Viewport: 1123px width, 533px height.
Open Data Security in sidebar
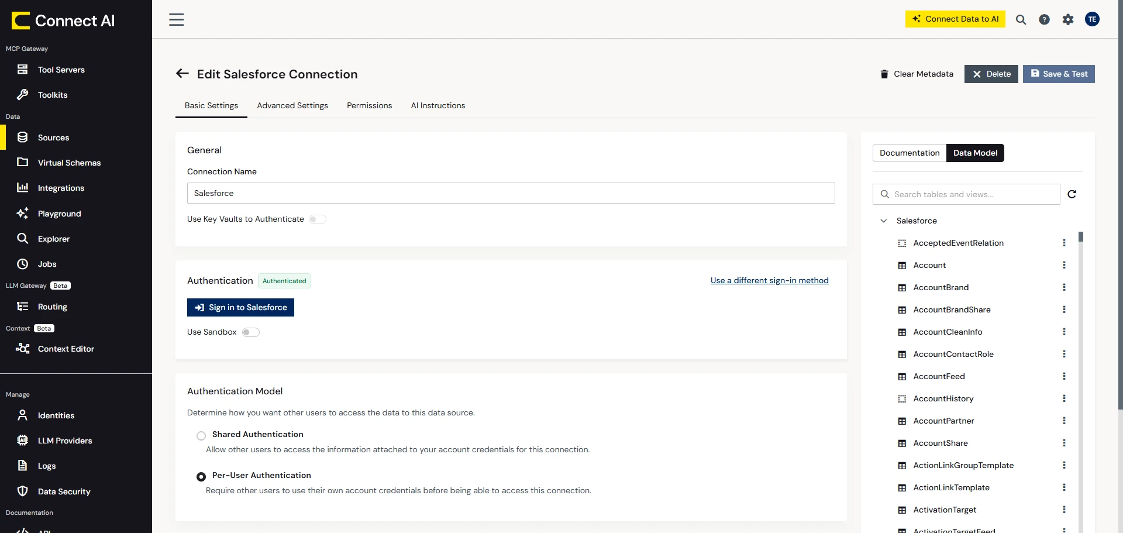[x=64, y=491]
